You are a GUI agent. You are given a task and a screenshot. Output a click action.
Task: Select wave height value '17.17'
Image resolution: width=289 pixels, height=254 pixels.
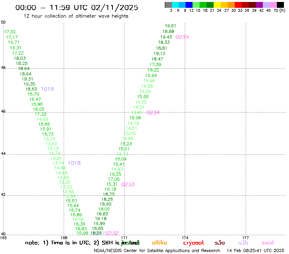[x=12, y=37]
